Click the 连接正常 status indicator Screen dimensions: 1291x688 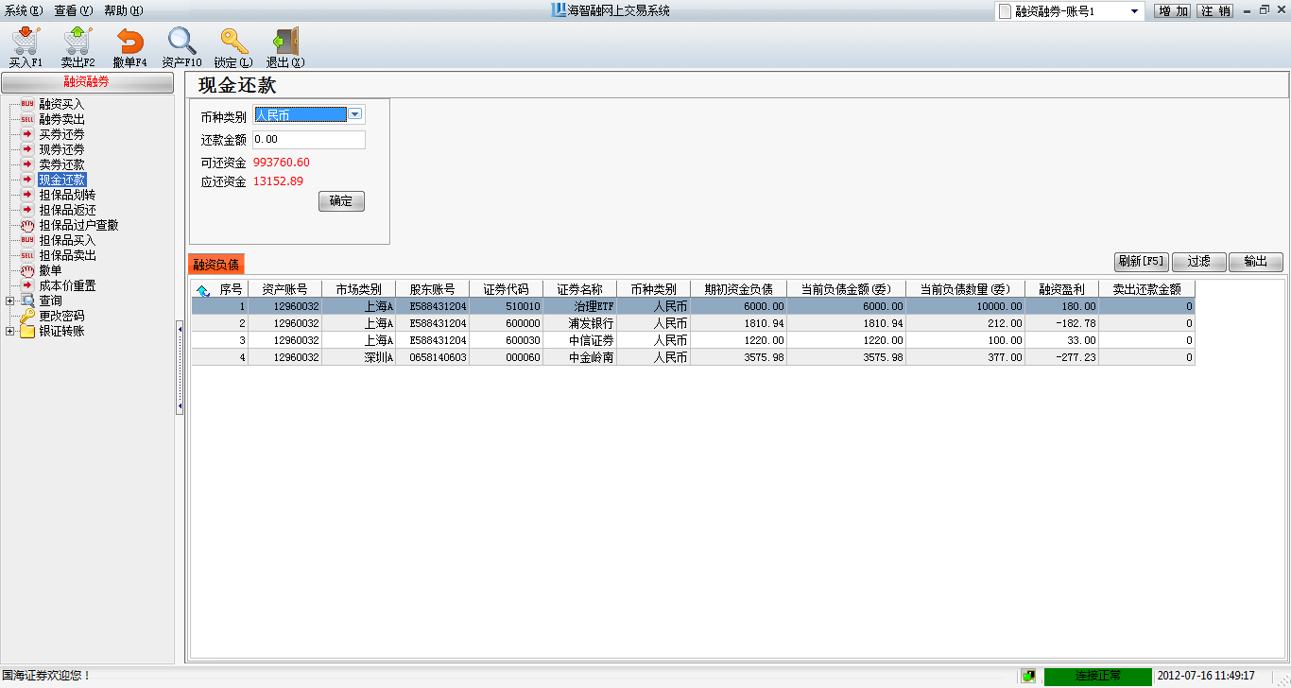click(1098, 676)
